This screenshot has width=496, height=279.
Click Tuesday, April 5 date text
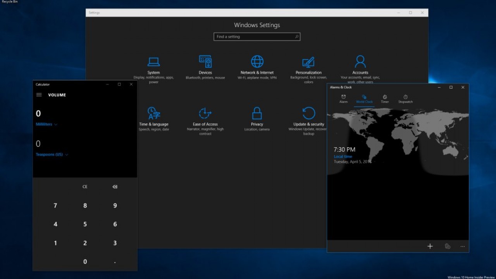(x=353, y=162)
